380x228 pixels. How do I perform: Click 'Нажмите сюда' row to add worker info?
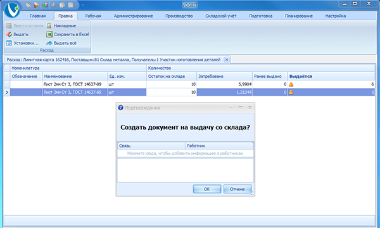pos(185,153)
